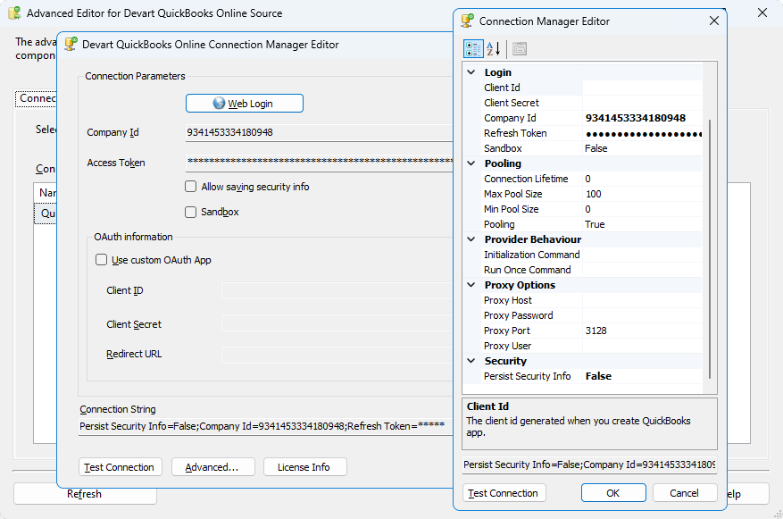Collapse the Proxy Options category

coord(471,285)
